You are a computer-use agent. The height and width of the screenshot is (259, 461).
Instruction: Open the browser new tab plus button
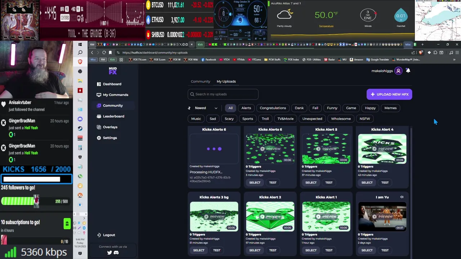point(422,45)
